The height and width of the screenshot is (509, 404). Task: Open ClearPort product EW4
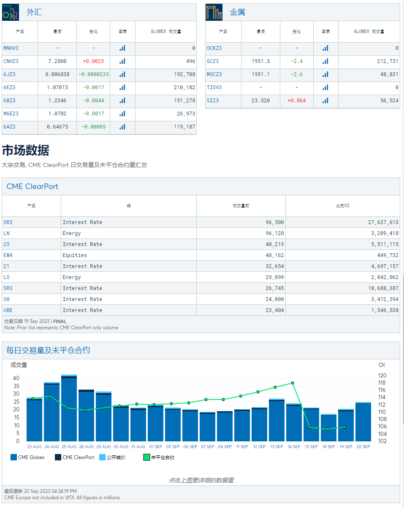click(8, 255)
